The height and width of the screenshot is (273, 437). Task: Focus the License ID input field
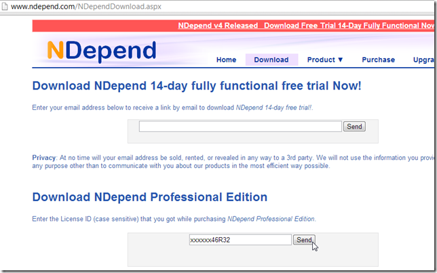(240, 240)
